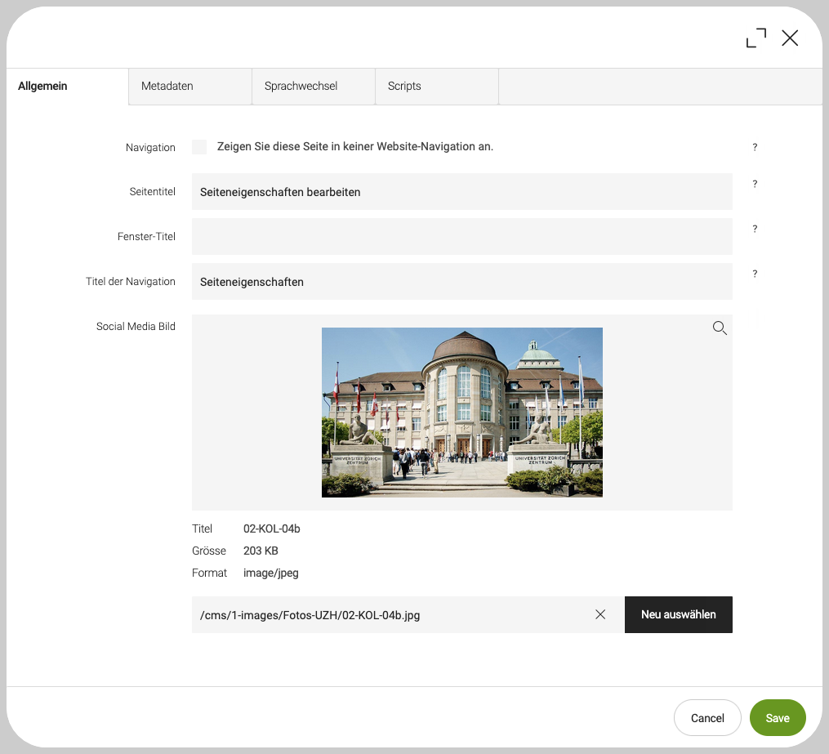Close the page properties dialog
The width and height of the screenshot is (829, 754).
790,38
